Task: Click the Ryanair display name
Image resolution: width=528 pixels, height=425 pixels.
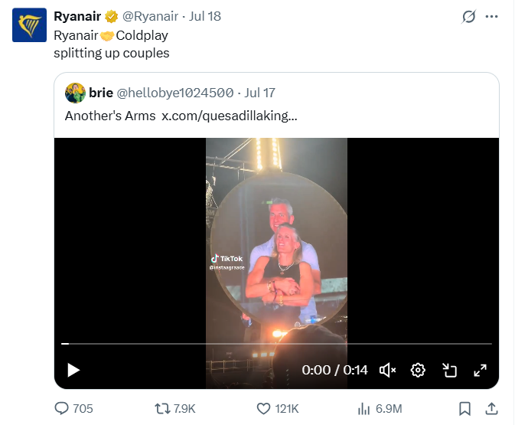Action: pyautogui.click(x=77, y=16)
